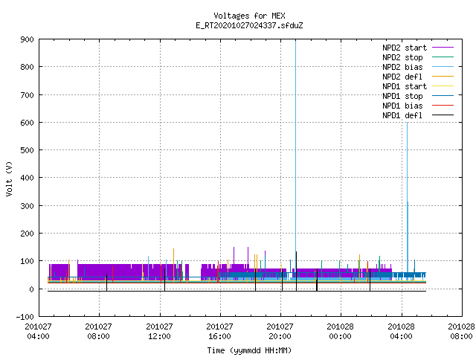
Task: Click the purple NPD2 start line sample
Action: [443, 48]
